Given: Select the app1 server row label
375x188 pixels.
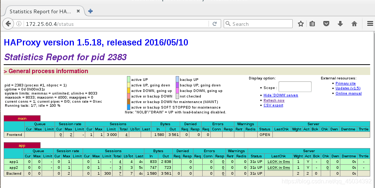Looking at the screenshot, I should pos(14,162).
